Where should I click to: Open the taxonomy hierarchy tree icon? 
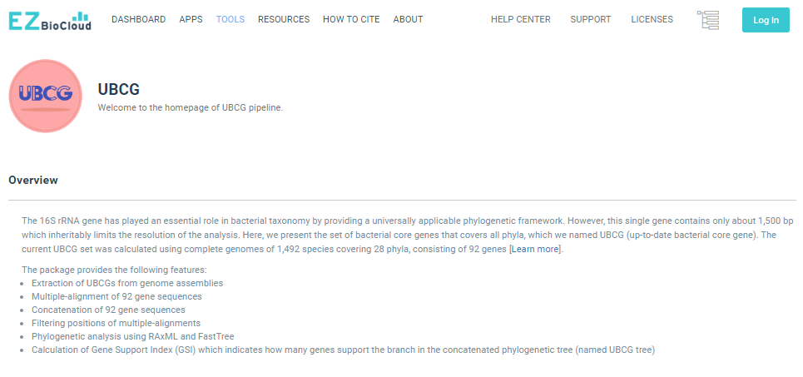point(707,20)
